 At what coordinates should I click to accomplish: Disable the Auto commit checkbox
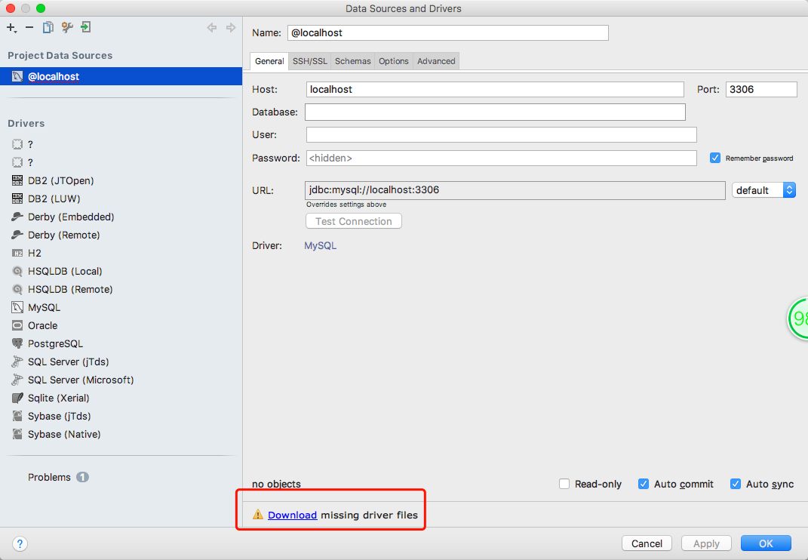[x=643, y=484]
